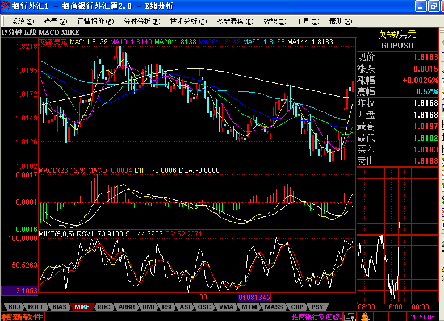Click the app logo in the title bar
The height and width of the screenshot is (321, 444).
click(5, 5)
